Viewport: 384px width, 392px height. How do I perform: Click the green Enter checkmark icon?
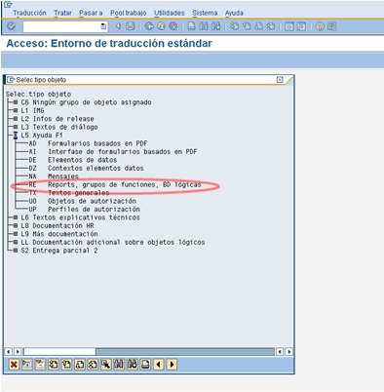tap(12, 26)
